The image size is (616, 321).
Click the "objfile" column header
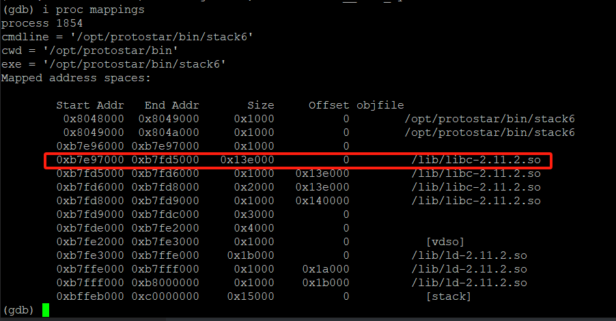tap(380, 105)
